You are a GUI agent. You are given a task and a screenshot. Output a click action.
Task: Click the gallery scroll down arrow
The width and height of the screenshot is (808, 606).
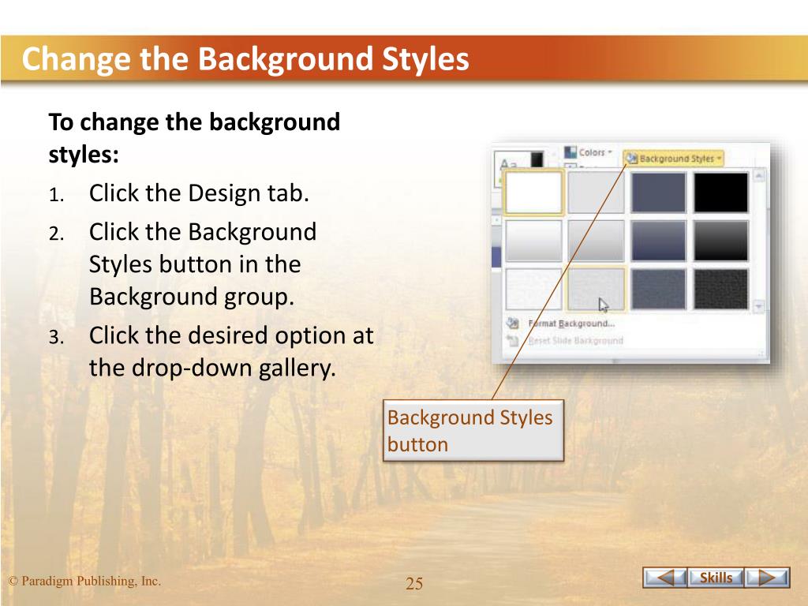(759, 307)
